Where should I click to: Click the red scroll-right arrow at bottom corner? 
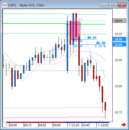click(x=124, y=125)
